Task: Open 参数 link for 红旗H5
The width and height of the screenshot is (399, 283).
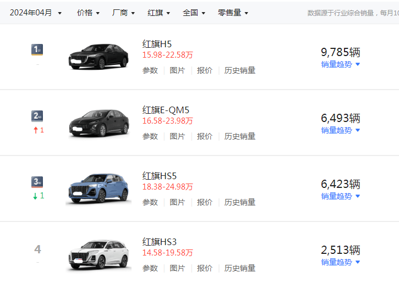Action: (150, 70)
